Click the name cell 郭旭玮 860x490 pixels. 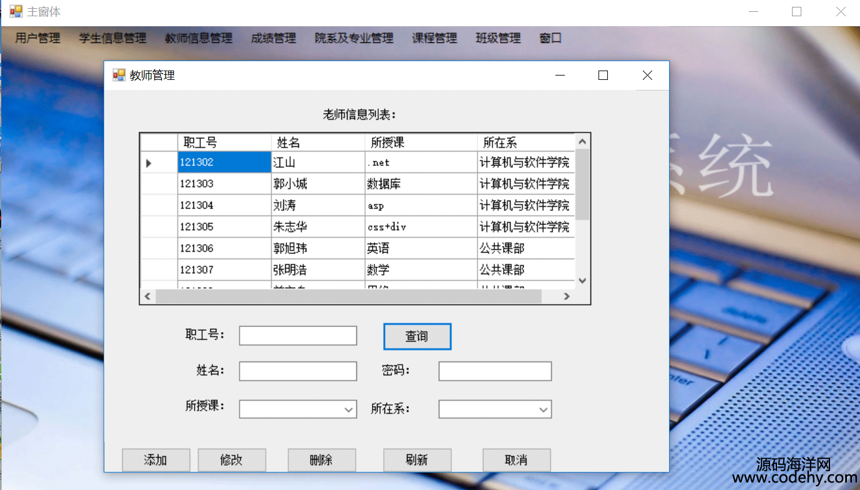(x=318, y=248)
